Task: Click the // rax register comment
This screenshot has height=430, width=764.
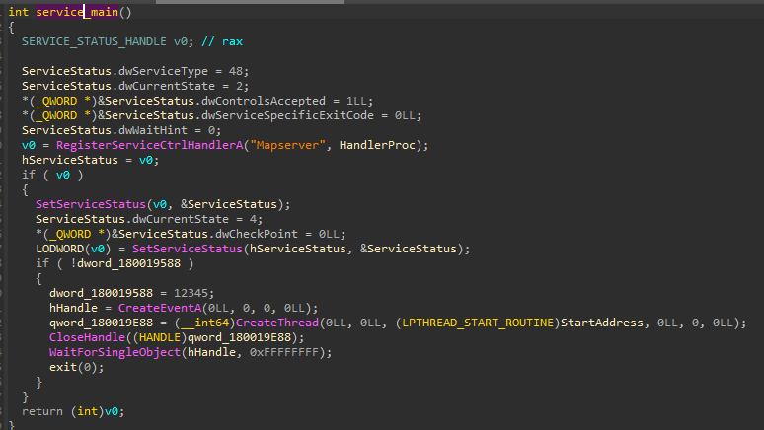Action: click(x=222, y=41)
